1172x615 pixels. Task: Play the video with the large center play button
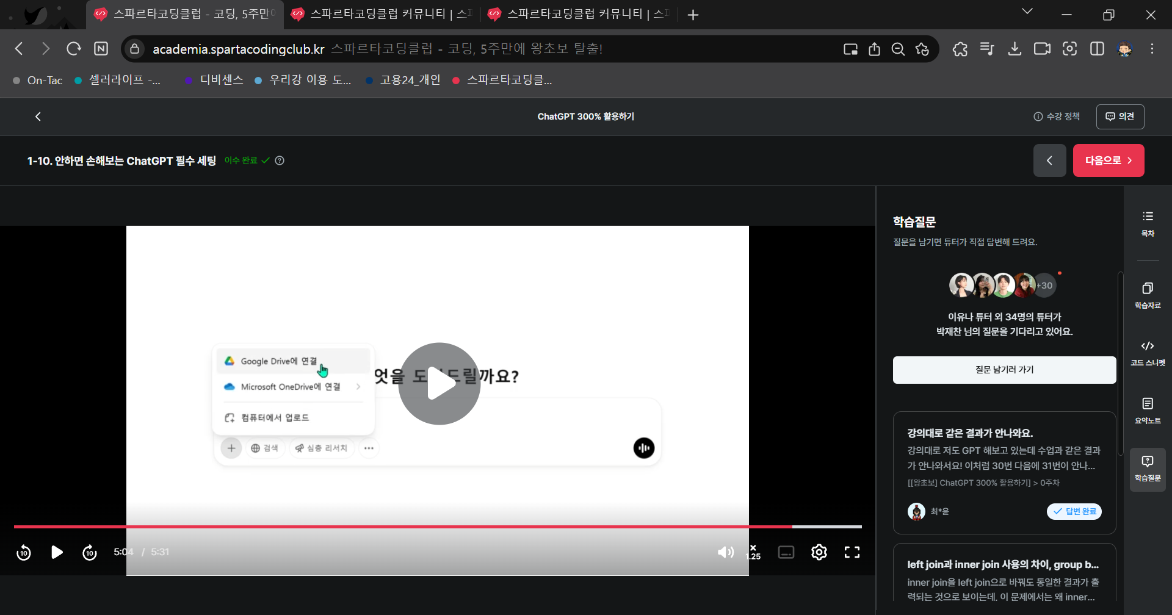[440, 384]
